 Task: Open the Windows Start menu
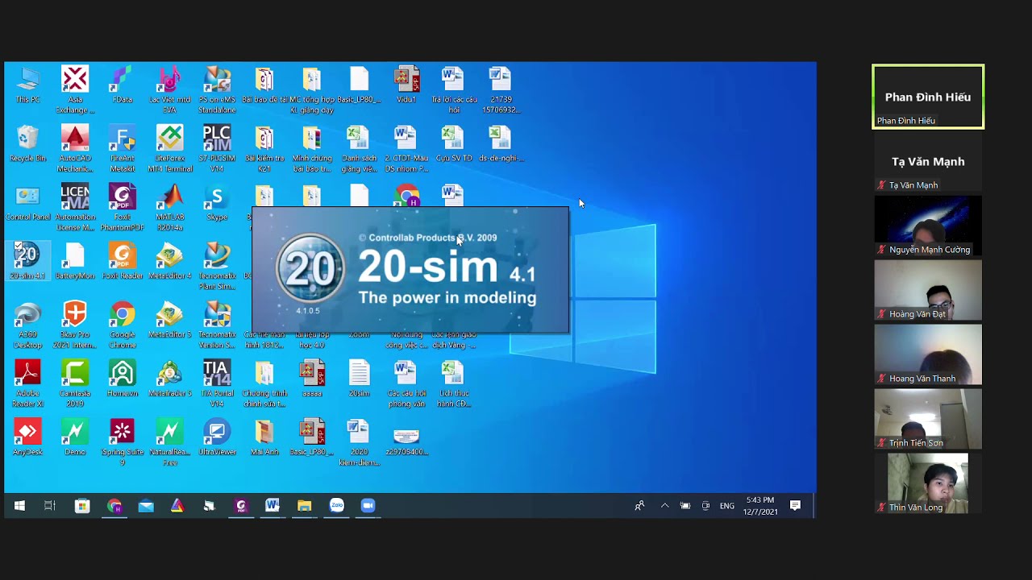pos(19,506)
